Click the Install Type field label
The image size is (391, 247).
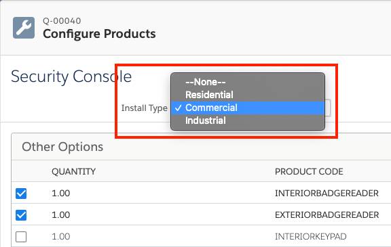coord(145,108)
